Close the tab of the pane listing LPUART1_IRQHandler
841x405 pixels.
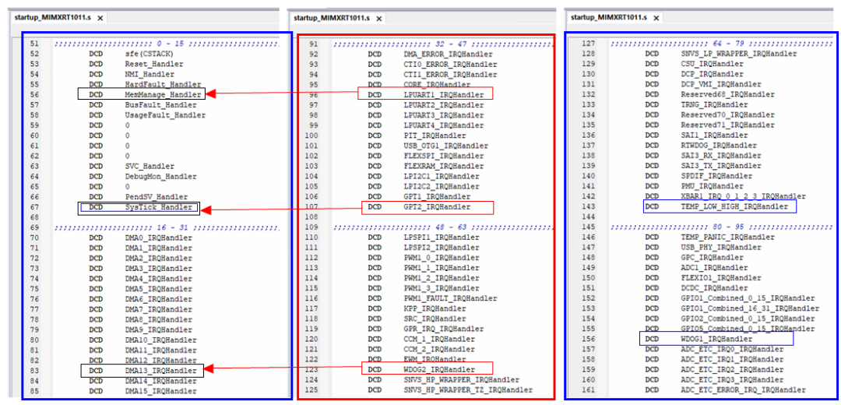pyautogui.click(x=378, y=18)
